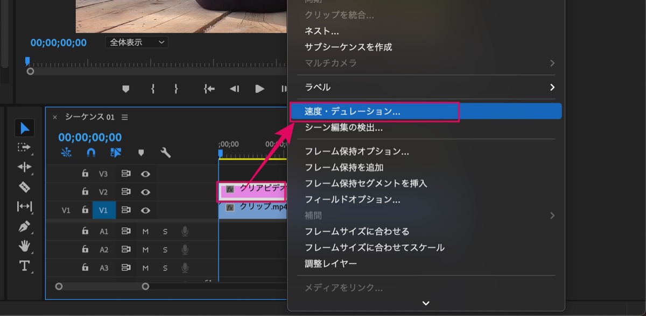
Task: Open timeline display settings wrench
Action: (x=166, y=153)
